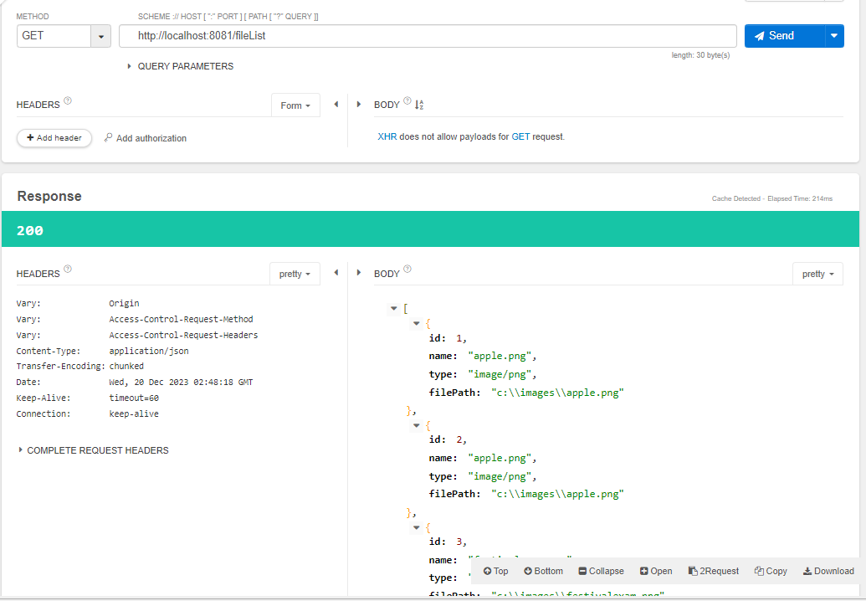The image size is (866, 601).
Task: Collapse the JSON object with id 1
Action: pyautogui.click(x=417, y=323)
